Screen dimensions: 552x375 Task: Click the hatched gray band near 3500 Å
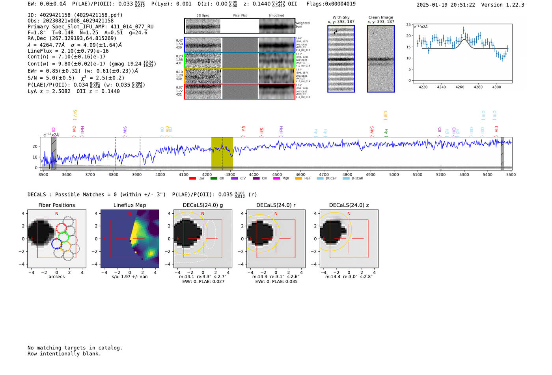pyautogui.click(x=54, y=153)
